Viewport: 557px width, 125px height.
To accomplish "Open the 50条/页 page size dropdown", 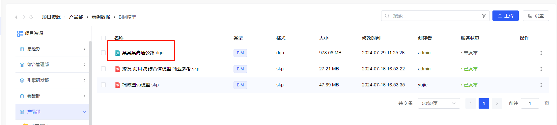I will [x=439, y=103].
